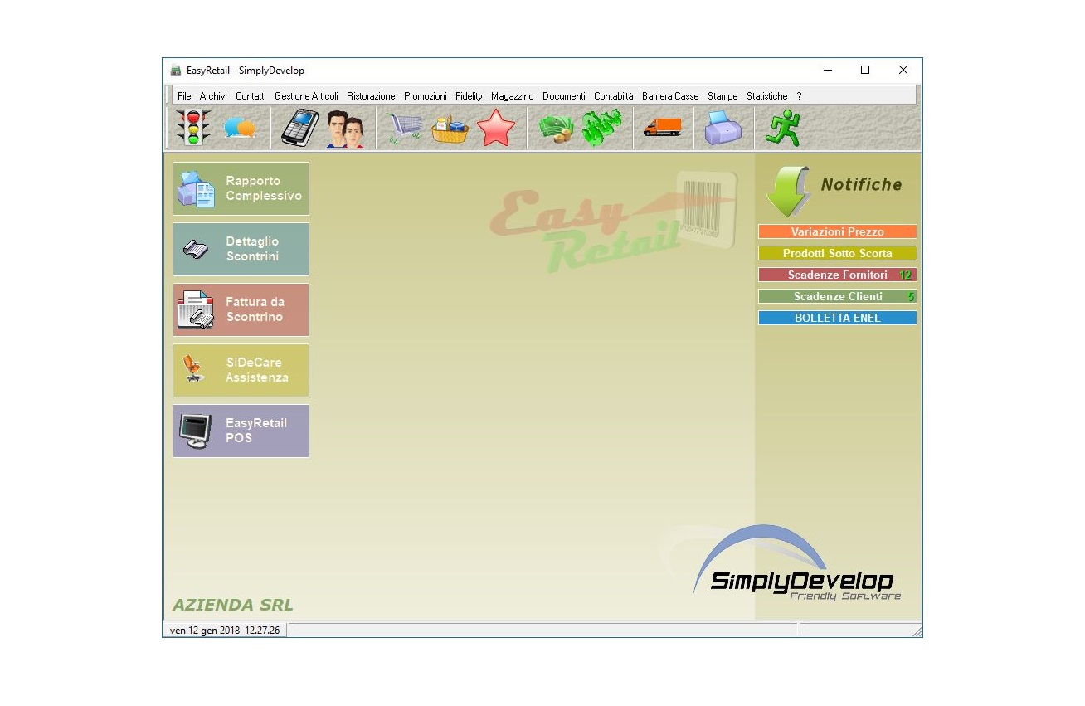Viewport: 1085px width, 706px height.
Task: Open the Barriera Casse menu
Action: click(x=670, y=96)
